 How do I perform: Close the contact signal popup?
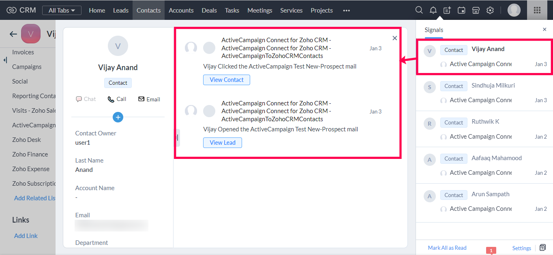coord(395,38)
